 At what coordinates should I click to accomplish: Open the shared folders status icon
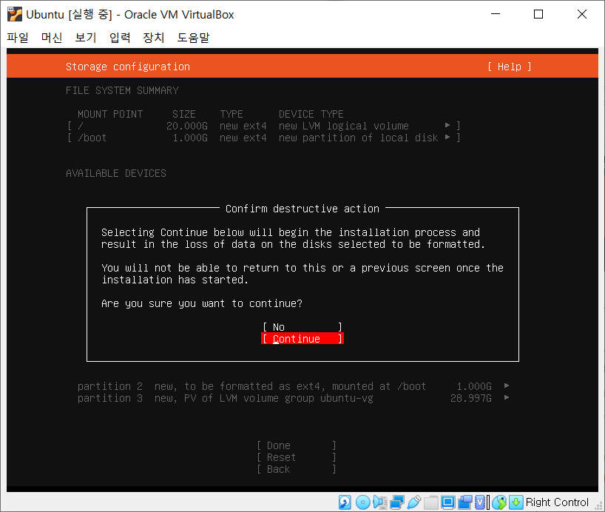[x=431, y=502]
